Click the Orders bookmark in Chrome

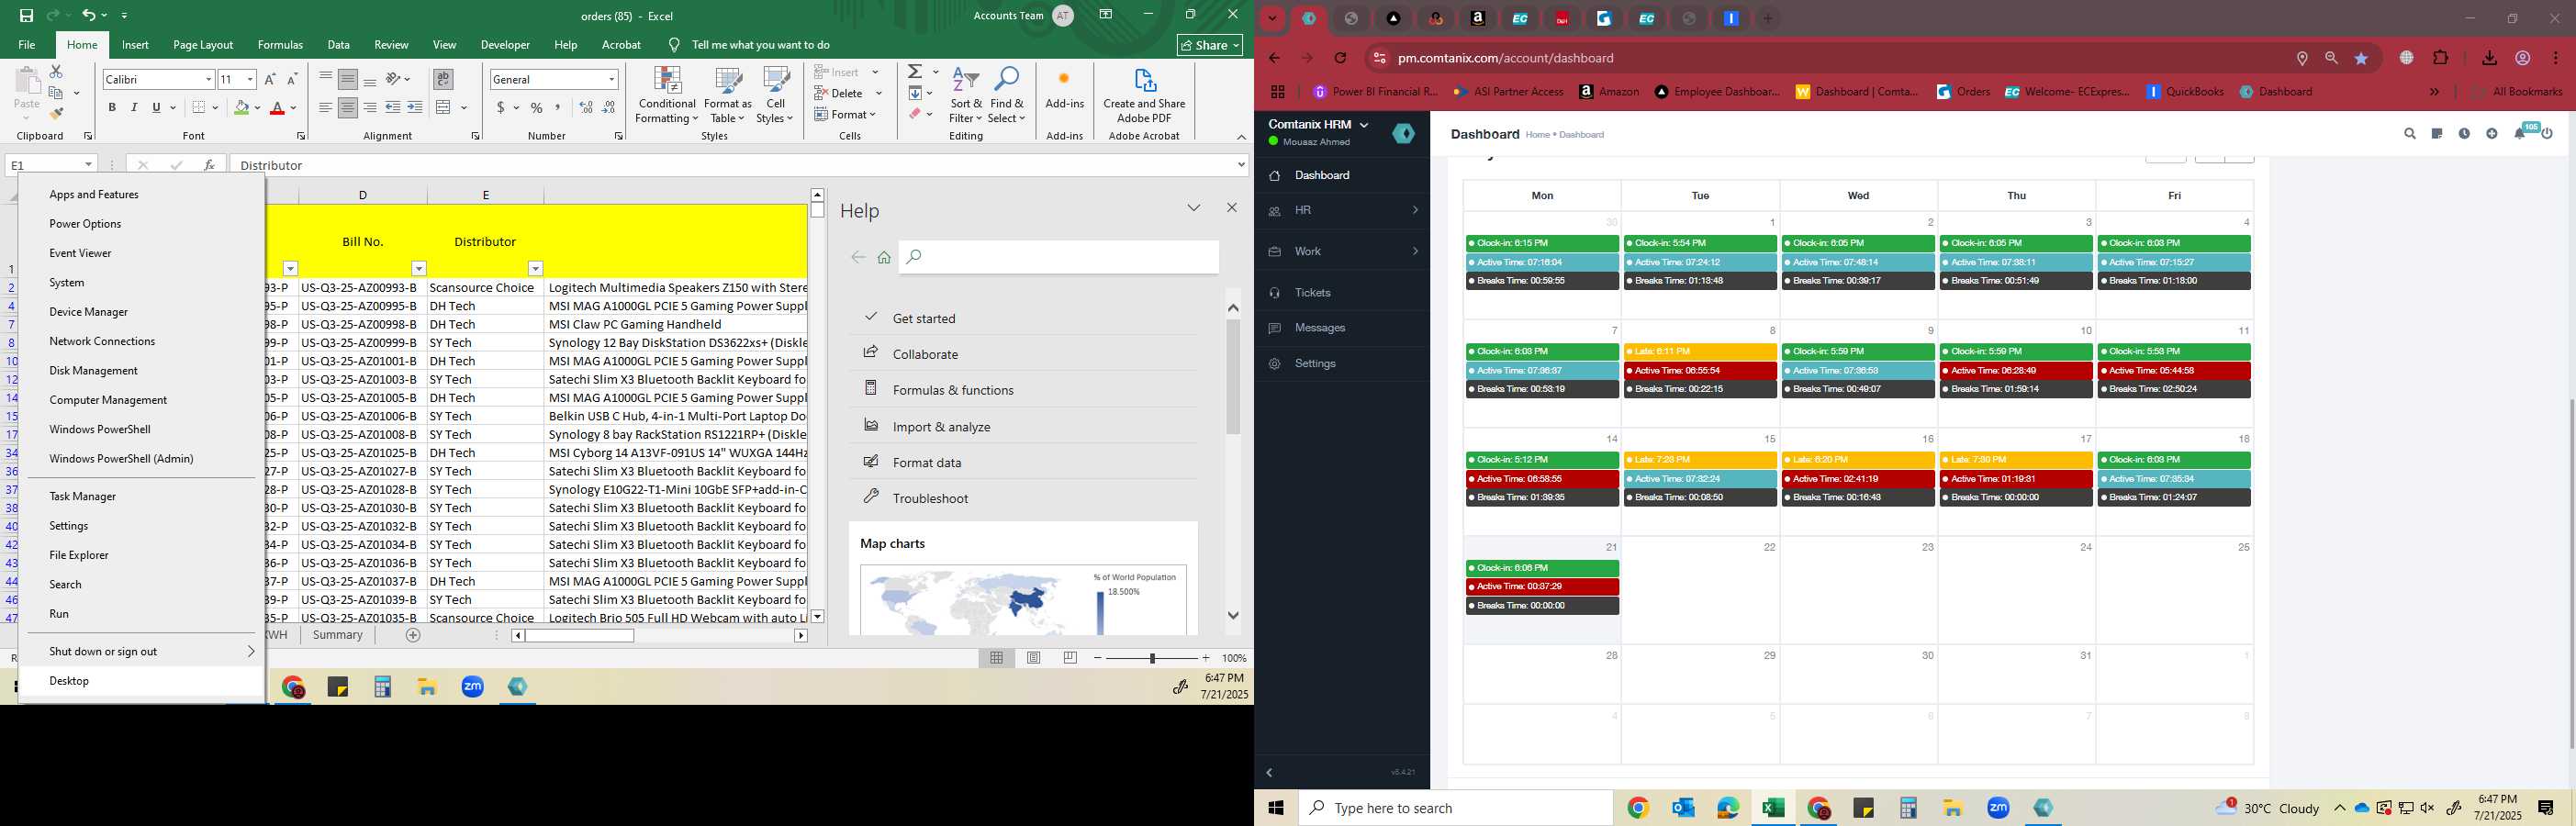pyautogui.click(x=1963, y=92)
